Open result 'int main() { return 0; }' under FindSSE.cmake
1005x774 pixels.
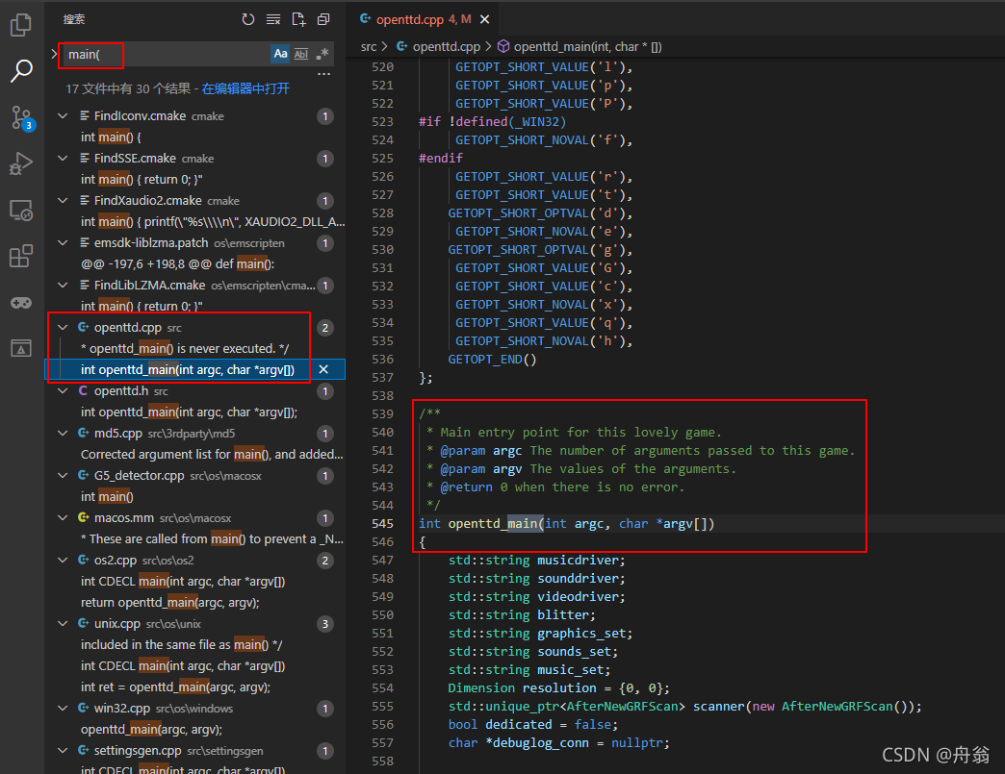(x=142, y=179)
